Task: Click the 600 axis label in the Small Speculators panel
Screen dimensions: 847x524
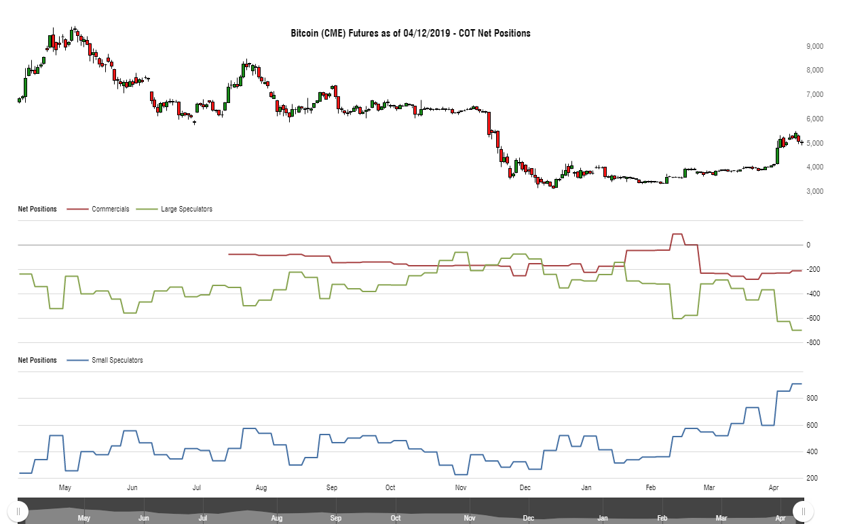Action: pyautogui.click(x=811, y=426)
